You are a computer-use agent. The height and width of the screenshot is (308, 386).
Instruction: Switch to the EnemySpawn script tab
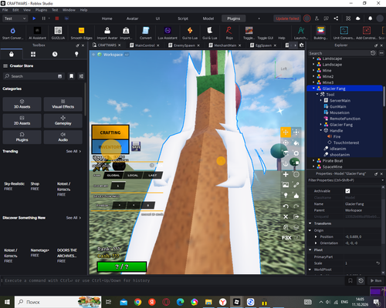click(184, 45)
